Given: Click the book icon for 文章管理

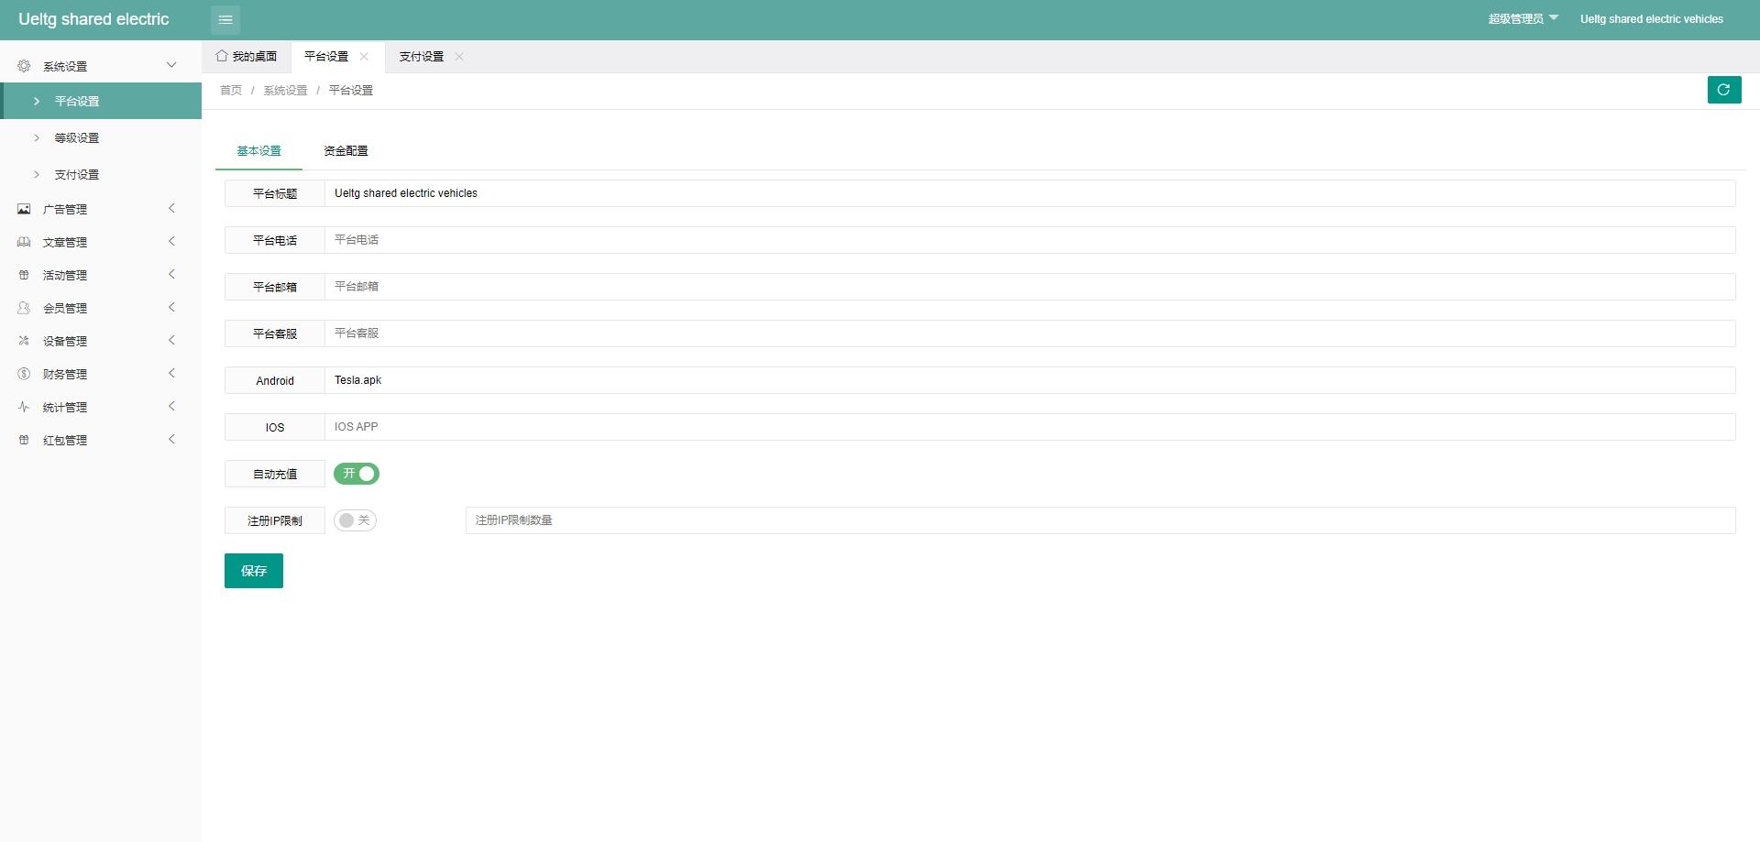Looking at the screenshot, I should (x=24, y=242).
